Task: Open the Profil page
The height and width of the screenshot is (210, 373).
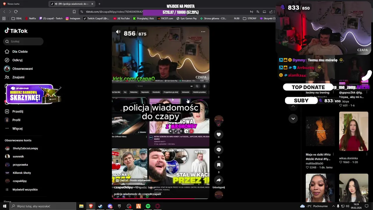Action: click(x=16, y=120)
